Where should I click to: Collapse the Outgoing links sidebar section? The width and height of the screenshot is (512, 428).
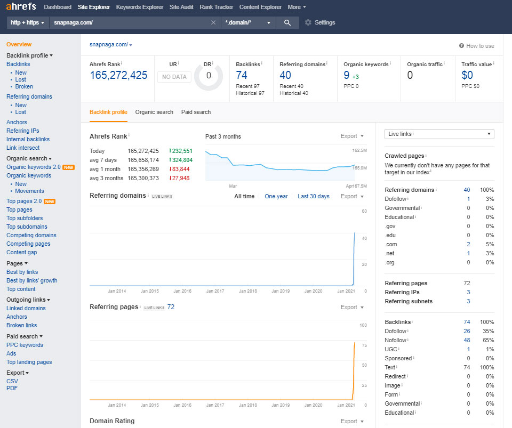click(28, 300)
